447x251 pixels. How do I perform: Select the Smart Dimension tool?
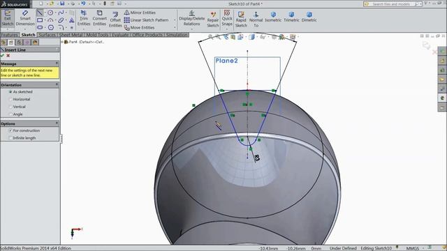coord(25,18)
